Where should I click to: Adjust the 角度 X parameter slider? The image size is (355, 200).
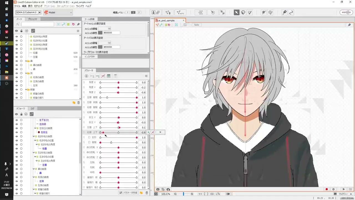pyautogui.click(x=118, y=82)
